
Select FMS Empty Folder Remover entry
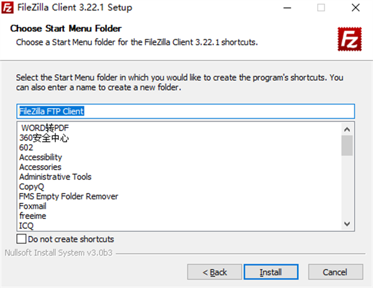pos(68,197)
